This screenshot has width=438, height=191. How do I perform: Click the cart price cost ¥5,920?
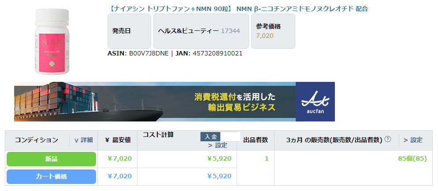[x=219, y=176]
